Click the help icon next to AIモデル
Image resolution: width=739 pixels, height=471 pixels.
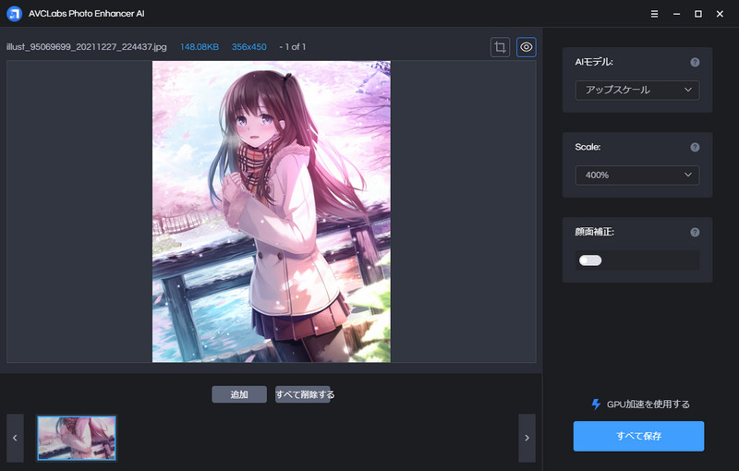(695, 62)
